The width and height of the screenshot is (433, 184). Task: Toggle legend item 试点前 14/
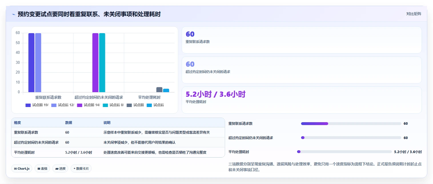tap(89, 105)
